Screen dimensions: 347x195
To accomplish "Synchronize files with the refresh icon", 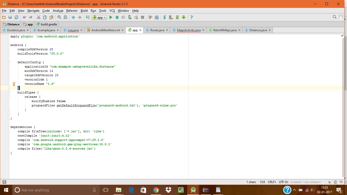I will pos(17,17).
